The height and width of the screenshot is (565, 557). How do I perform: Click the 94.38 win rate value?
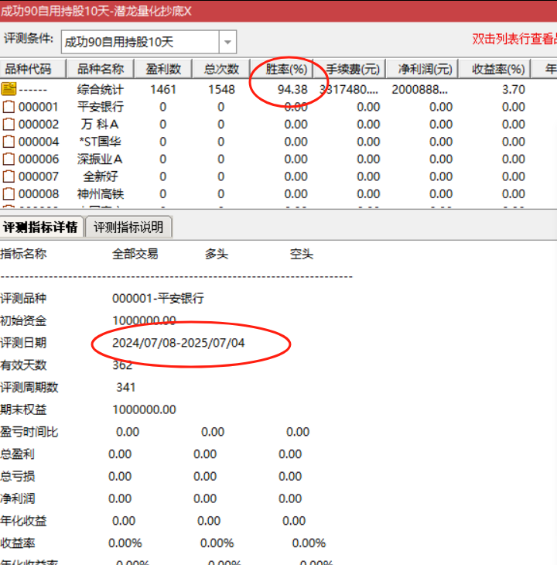[292, 89]
